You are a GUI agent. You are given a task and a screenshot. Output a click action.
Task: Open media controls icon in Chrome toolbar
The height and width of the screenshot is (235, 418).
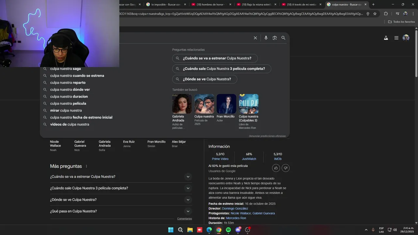pyautogui.click(x=397, y=14)
